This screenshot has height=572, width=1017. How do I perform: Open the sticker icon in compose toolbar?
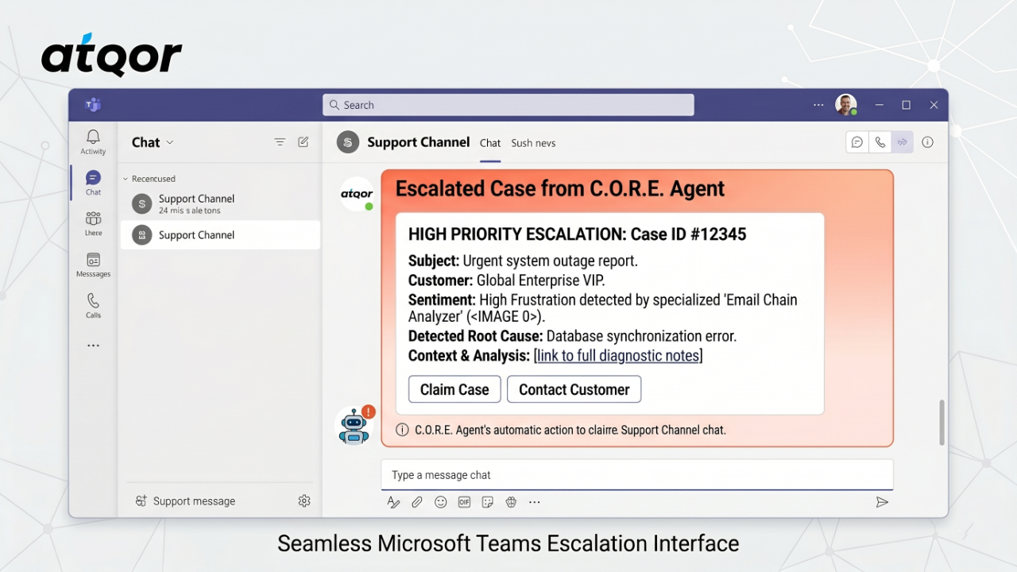pyautogui.click(x=488, y=502)
